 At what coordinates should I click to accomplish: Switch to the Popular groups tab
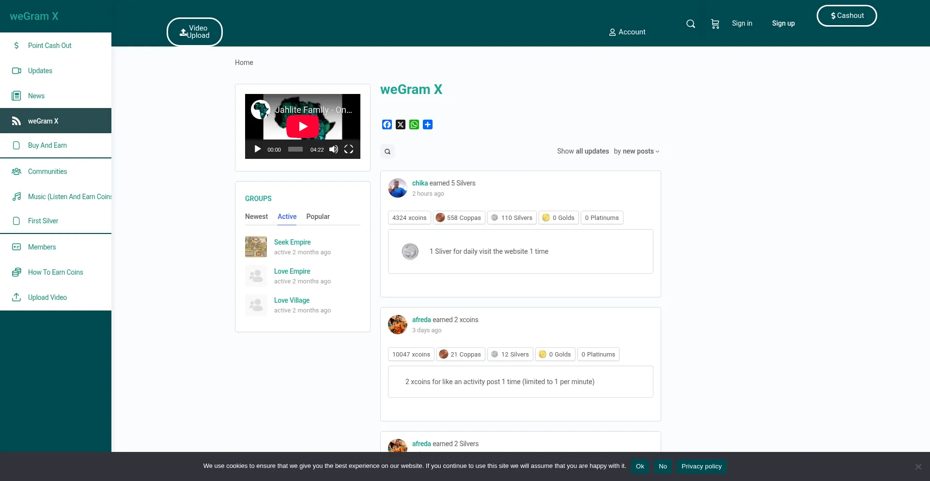pos(318,217)
